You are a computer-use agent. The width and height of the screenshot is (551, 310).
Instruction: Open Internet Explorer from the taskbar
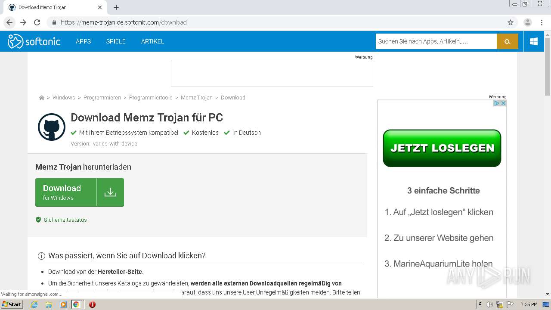[x=34, y=304]
